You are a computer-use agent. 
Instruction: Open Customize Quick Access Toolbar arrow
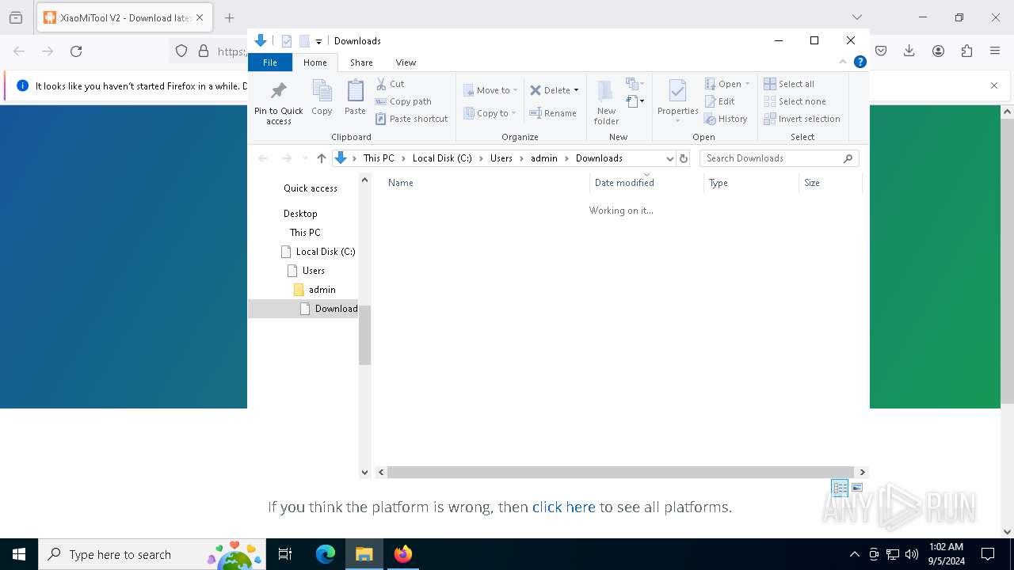[318, 41]
